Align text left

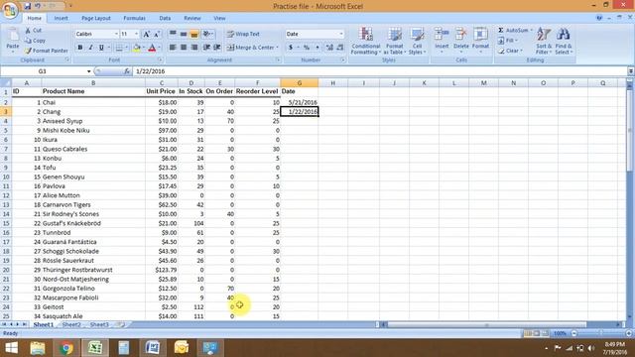(x=173, y=48)
